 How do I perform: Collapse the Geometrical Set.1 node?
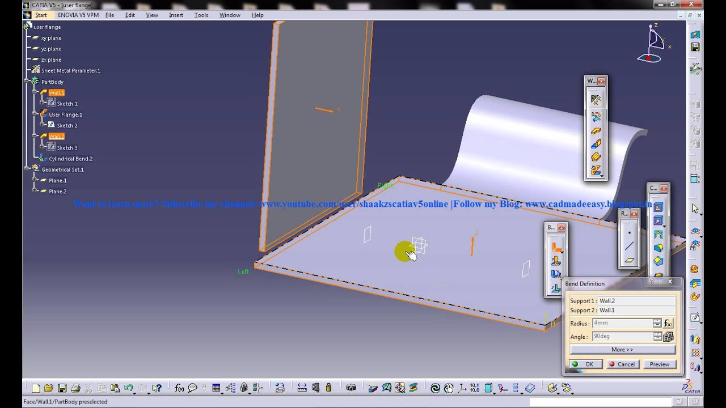(27, 169)
